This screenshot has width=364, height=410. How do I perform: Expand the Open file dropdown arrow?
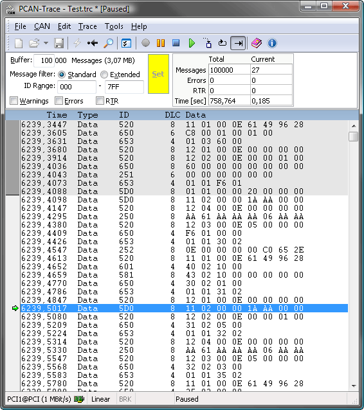point(46,43)
